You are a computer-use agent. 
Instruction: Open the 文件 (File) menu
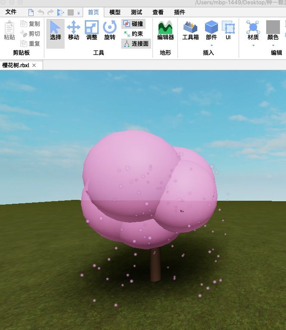tap(11, 12)
